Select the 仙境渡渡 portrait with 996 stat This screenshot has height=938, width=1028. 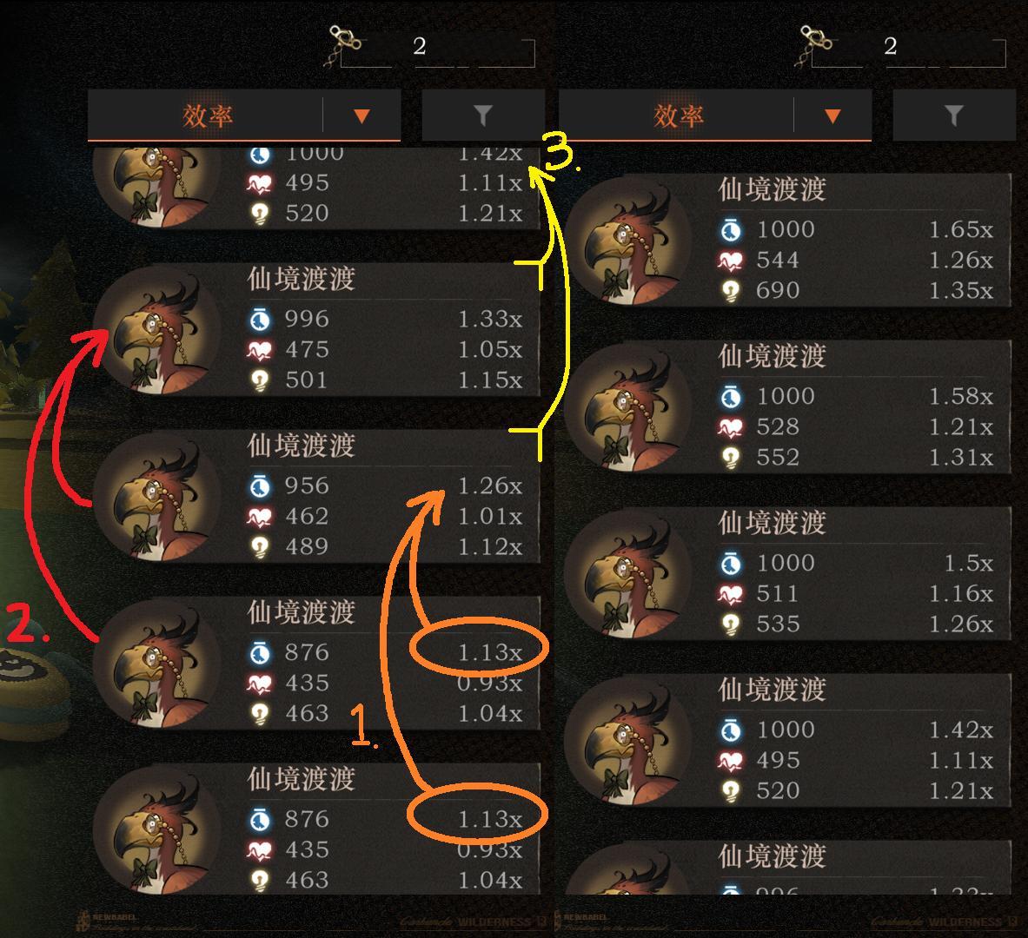pyautogui.click(x=156, y=330)
